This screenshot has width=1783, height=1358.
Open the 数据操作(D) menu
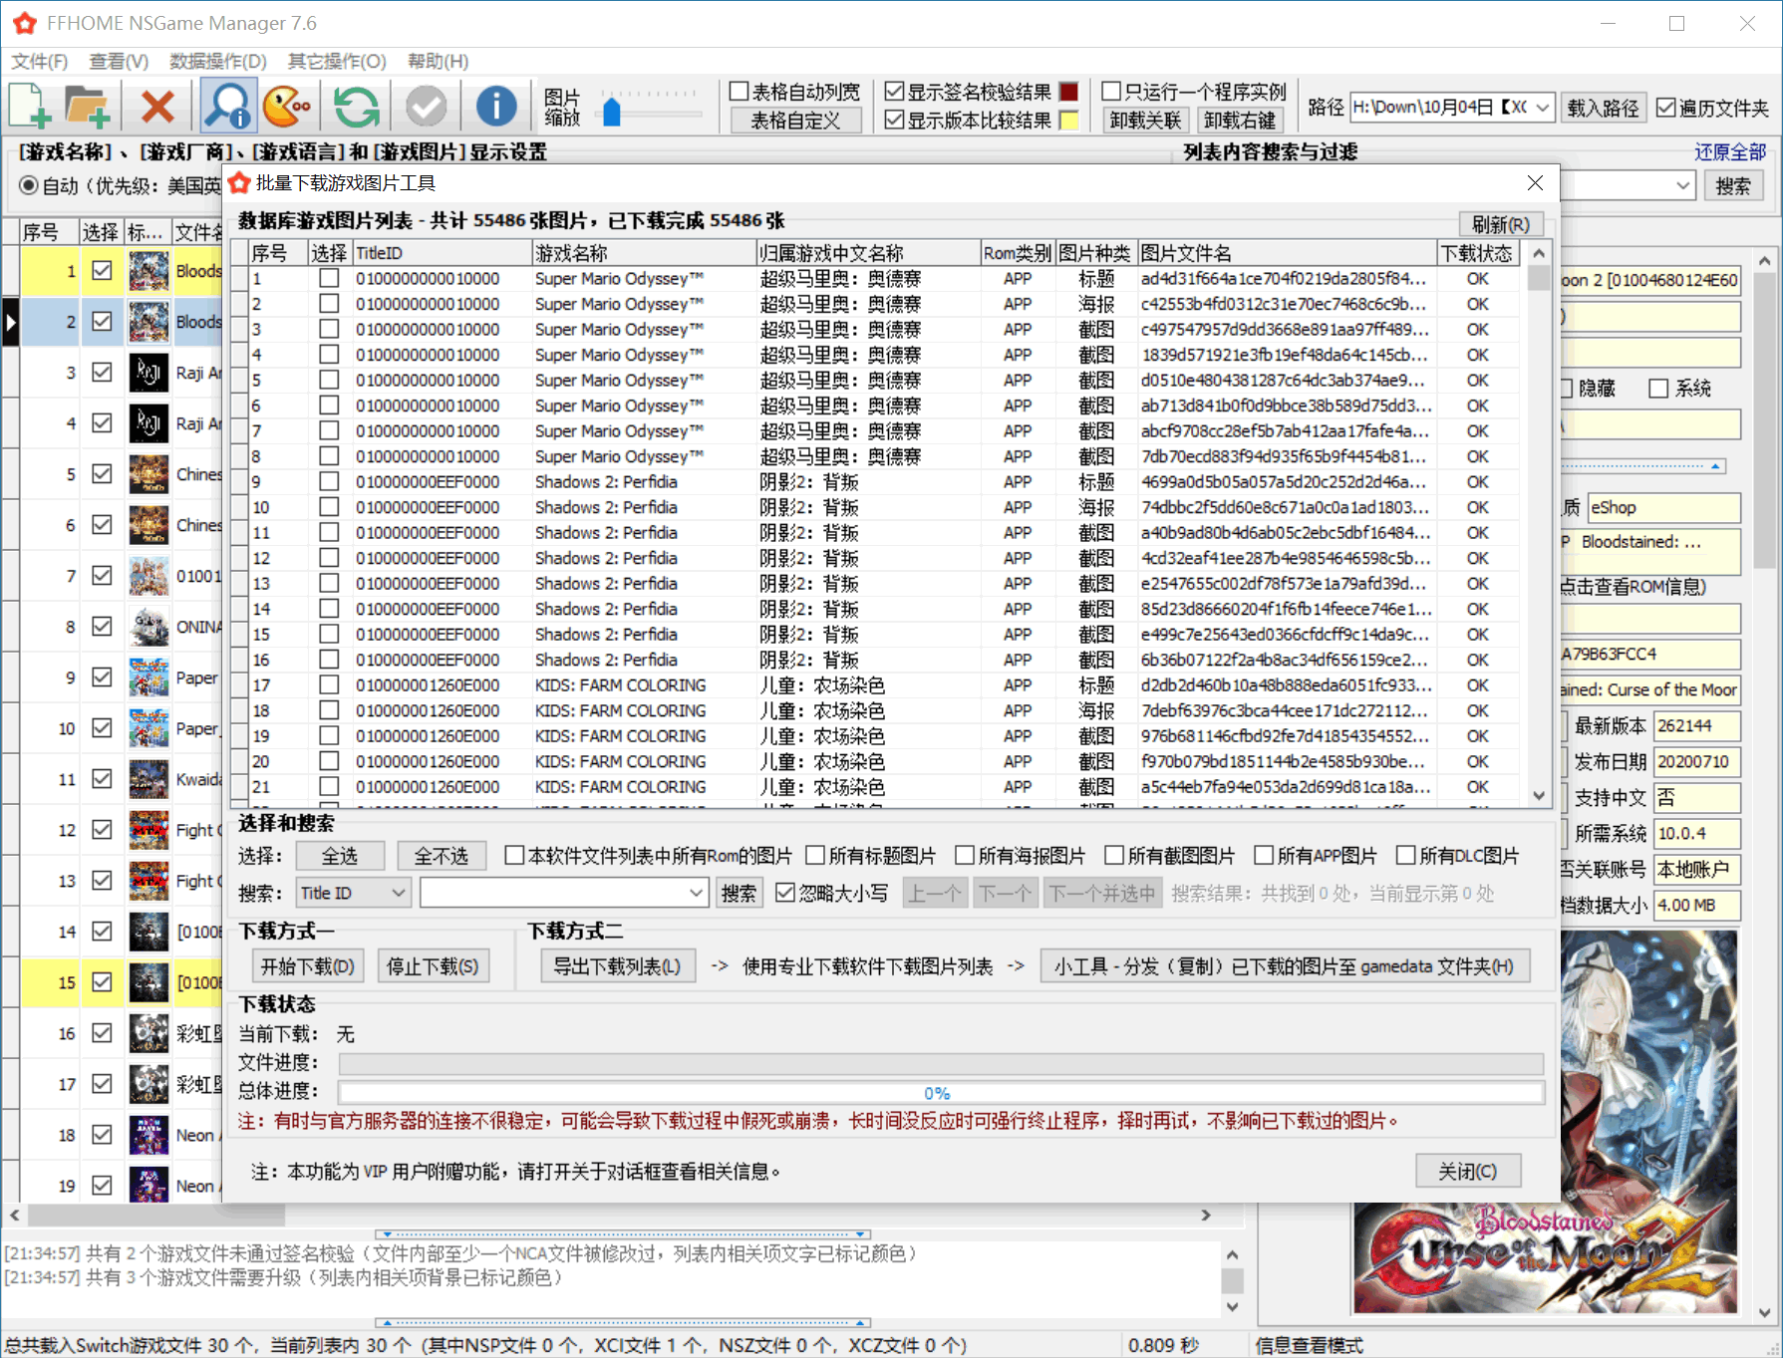click(218, 62)
